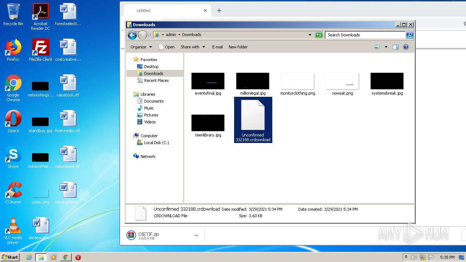Select Downloads in navigation pane
This screenshot has width=466, height=262.
(154, 74)
